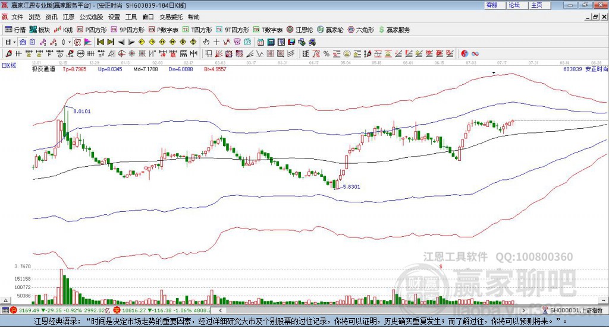The width and height of the screenshot is (609, 327).
Task: Click the 5.8301 low price label
Action: pos(351,187)
